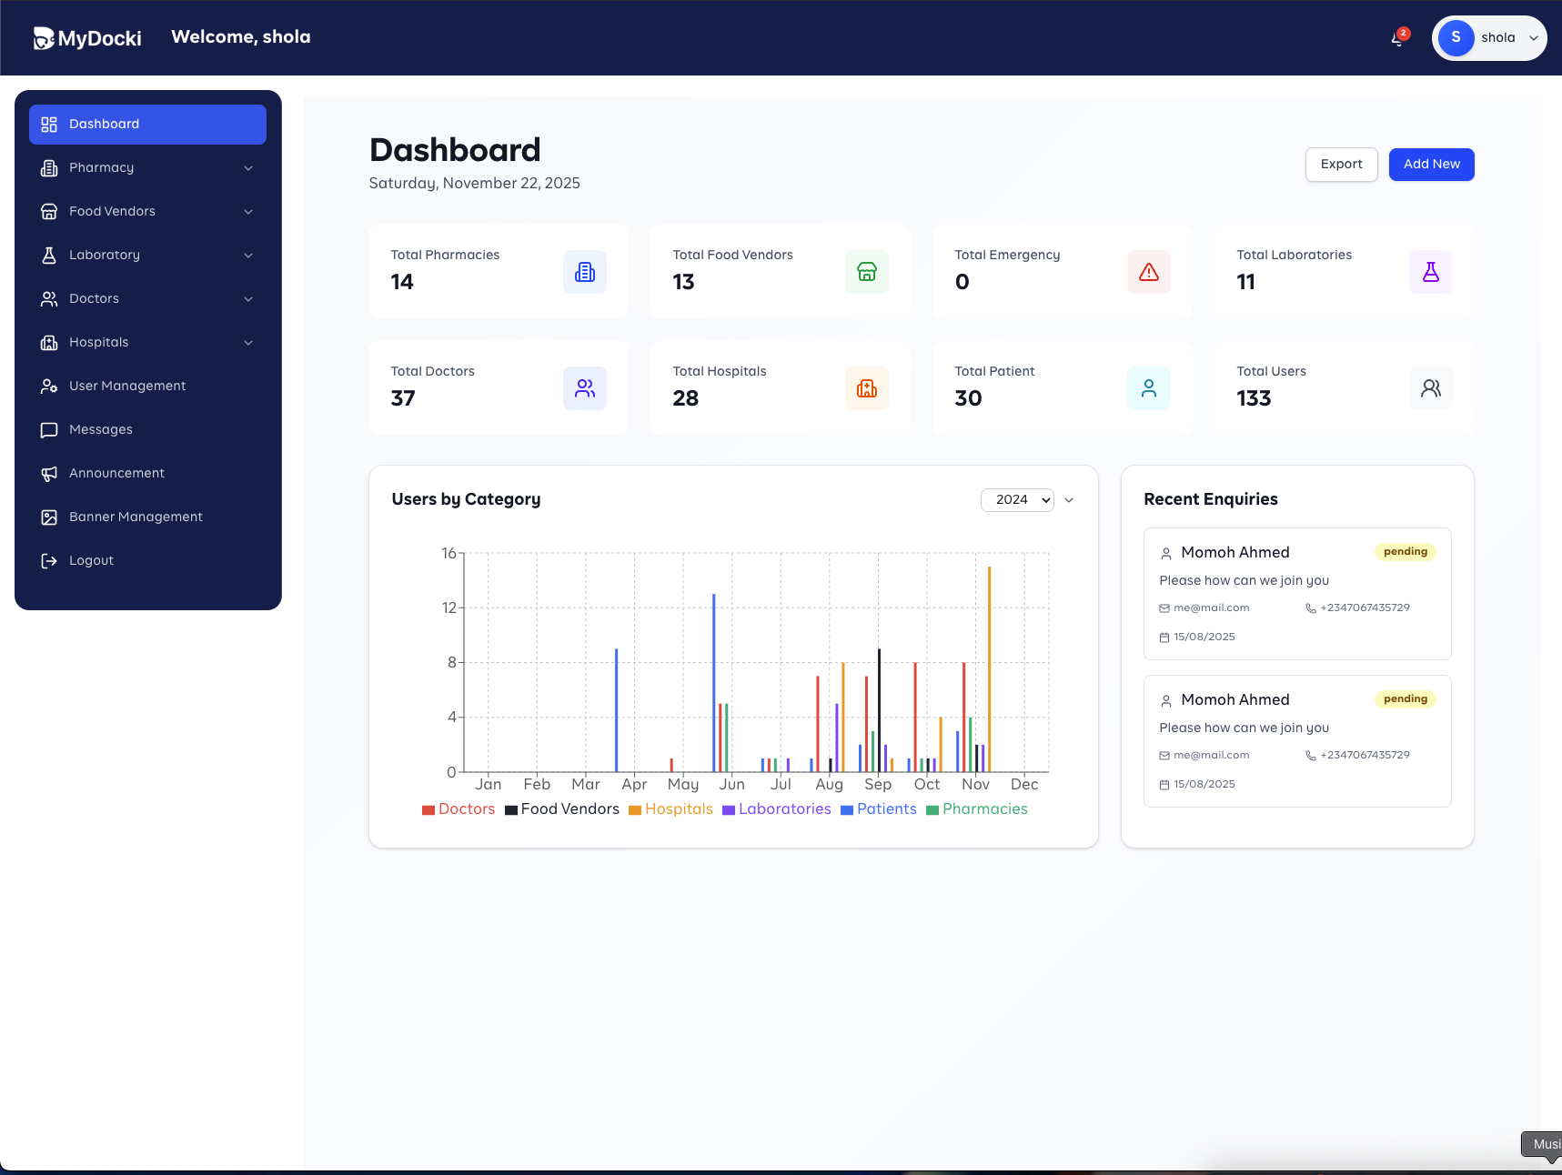
Task: Select the Pharmacy pill icon in sidebar
Action: pyautogui.click(x=48, y=167)
